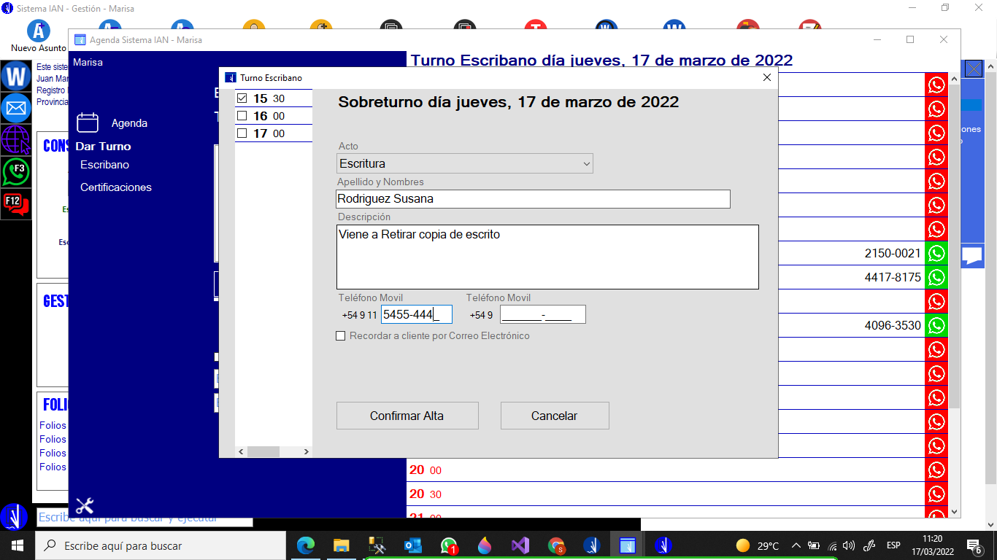
Task: Click green WhatsApp icon next to 4096-3530
Action: [936, 325]
